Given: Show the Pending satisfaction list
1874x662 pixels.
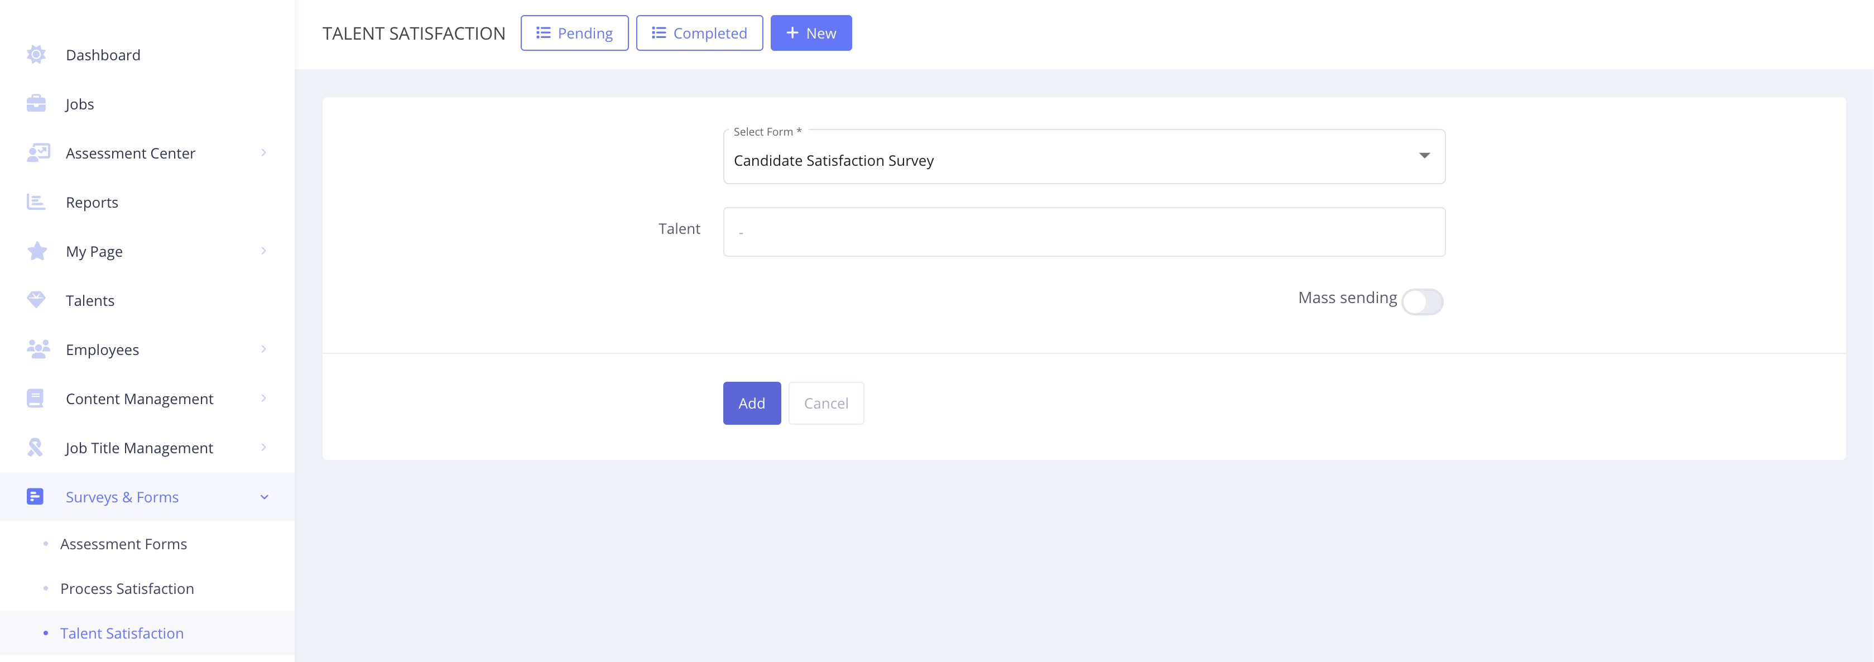Looking at the screenshot, I should pos(574,33).
